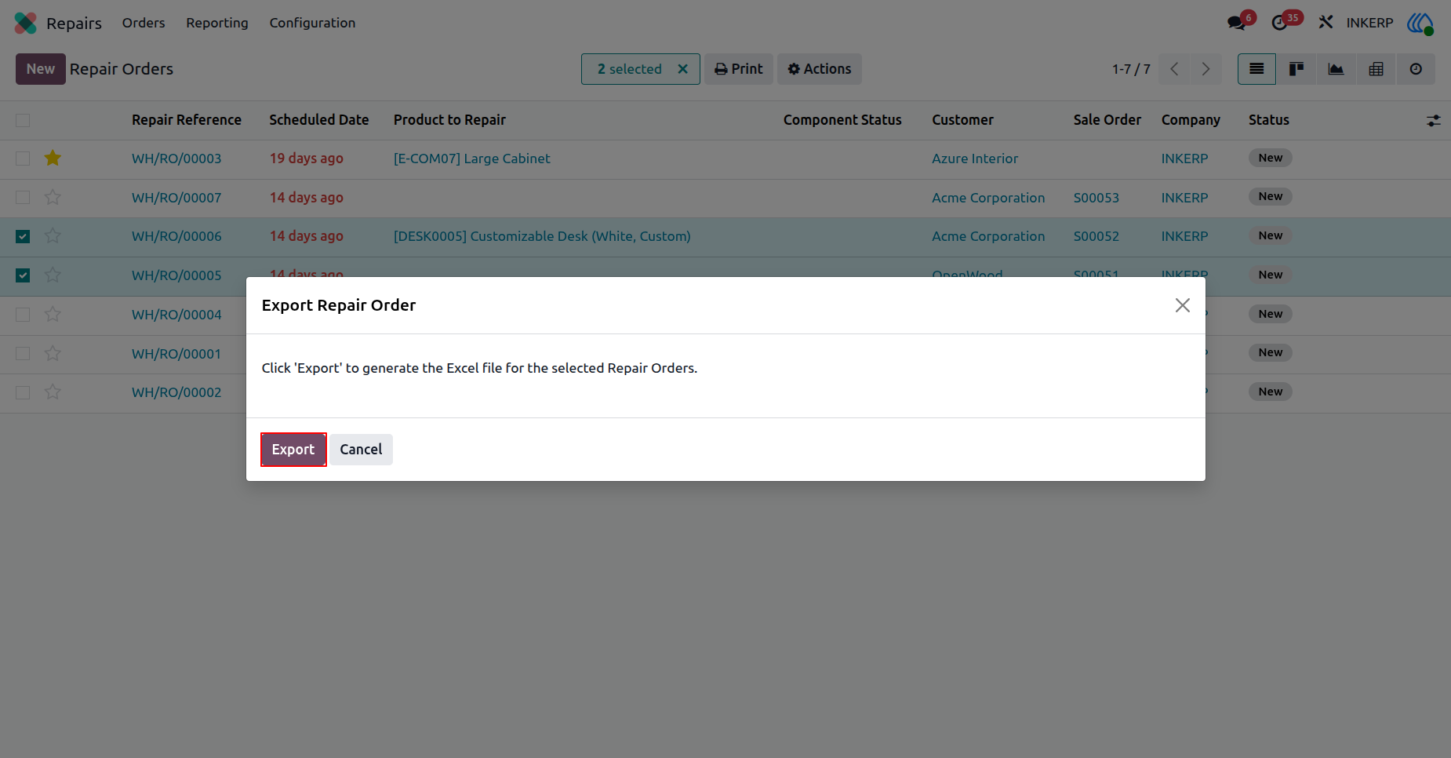
Task: Create a New repair order
Action: (x=41, y=69)
